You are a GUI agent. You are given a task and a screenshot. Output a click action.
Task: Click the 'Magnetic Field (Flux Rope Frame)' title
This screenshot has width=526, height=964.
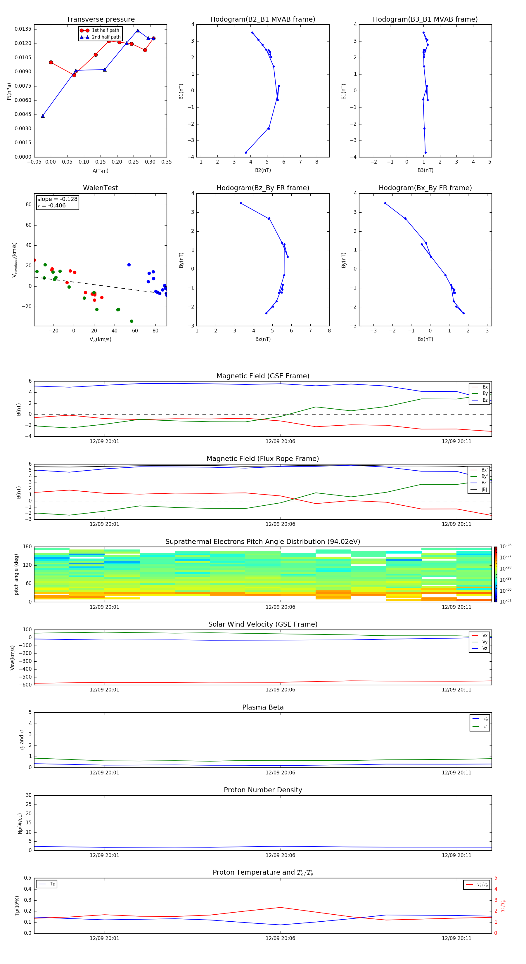tap(263, 459)
